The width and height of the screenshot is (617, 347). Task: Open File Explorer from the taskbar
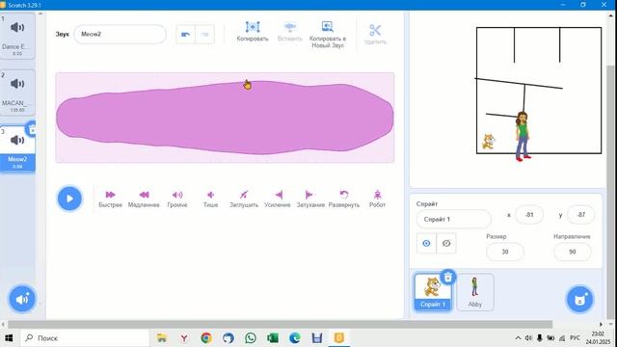(161, 338)
